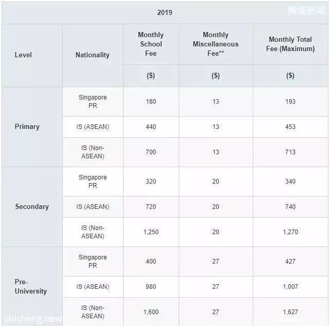Viewport: 330px width, 326px height.
Task: Click the Pre-University IS (ASEAN) total 1,007
Action: [290, 287]
